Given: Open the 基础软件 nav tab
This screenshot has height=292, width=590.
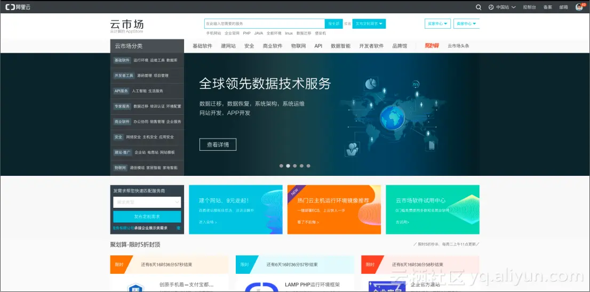Looking at the screenshot, I should (202, 46).
